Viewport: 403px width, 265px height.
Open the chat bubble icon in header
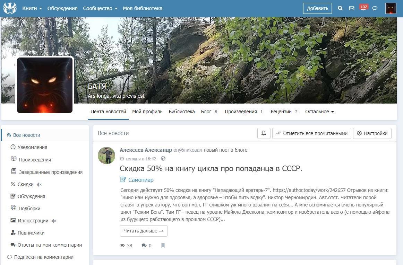(375, 8)
